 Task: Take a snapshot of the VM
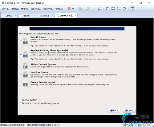coord(88,9)
